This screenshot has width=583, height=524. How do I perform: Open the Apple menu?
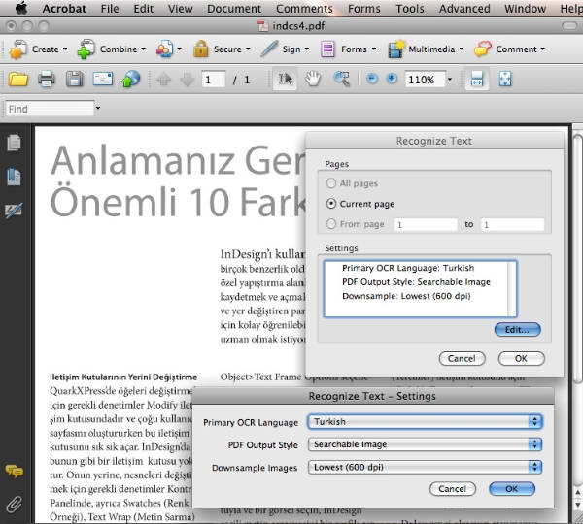click(x=21, y=8)
